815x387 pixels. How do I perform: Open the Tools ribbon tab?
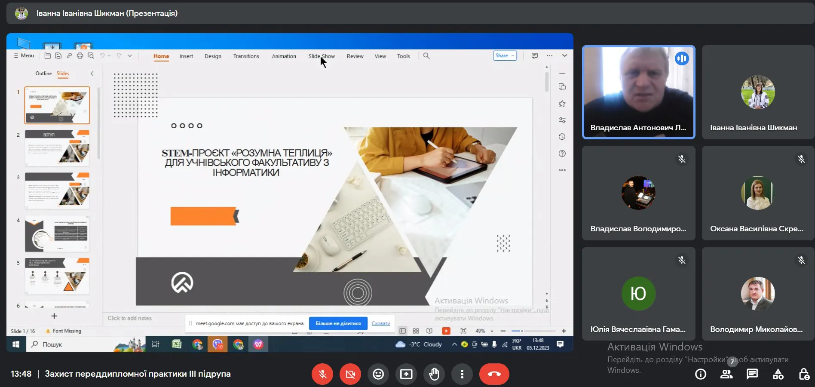[403, 56]
